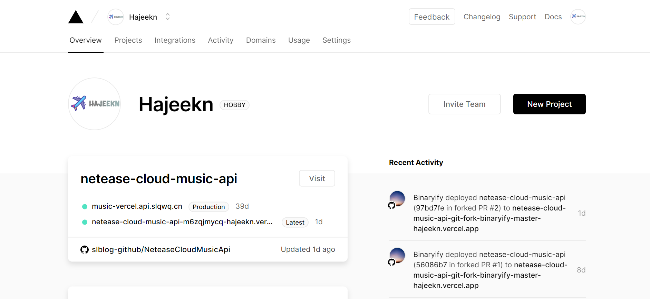
Task: Click the Feedback button
Action: [x=432, y=17]
